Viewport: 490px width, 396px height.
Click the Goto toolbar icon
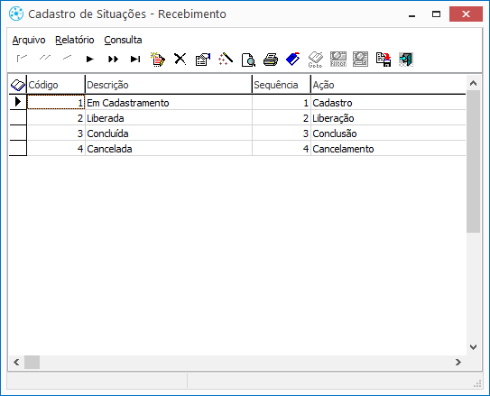tap(315, 60)
